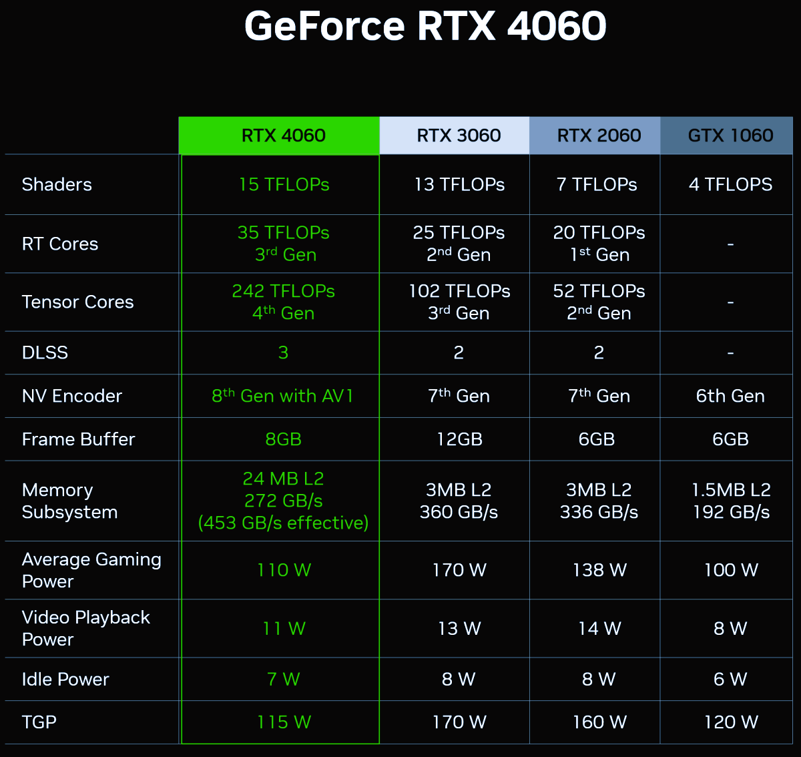Choose the GTX 1060 column header
801x757 pixels.
pos(730,136)
